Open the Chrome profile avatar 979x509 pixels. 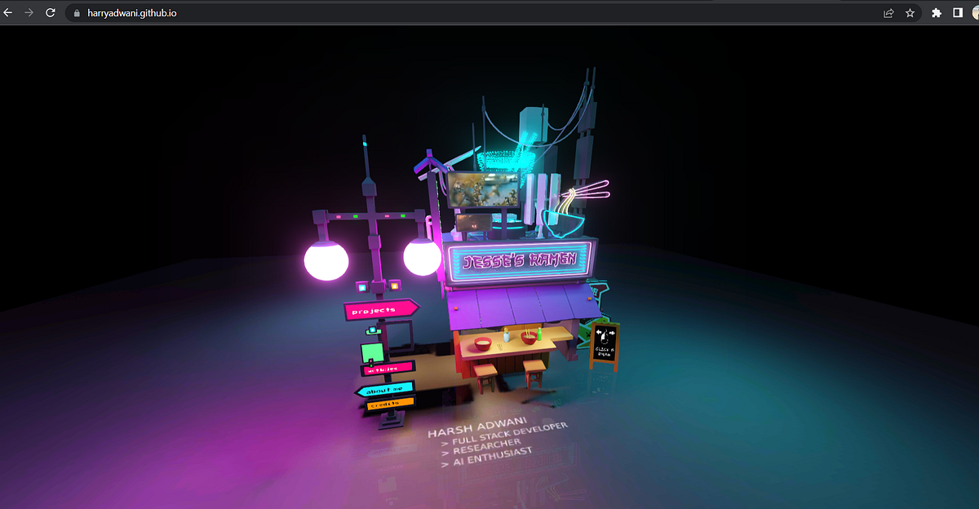976,13
